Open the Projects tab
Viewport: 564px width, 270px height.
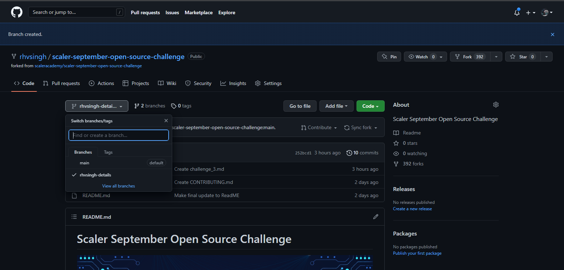coord(136,83)
